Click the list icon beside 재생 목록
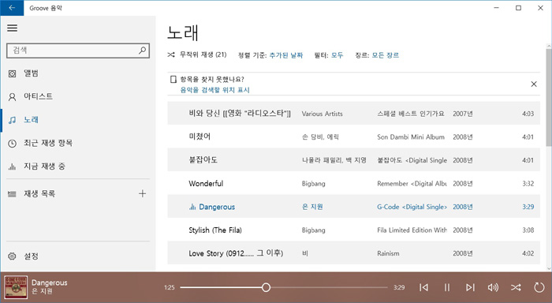 coord(13,194)
